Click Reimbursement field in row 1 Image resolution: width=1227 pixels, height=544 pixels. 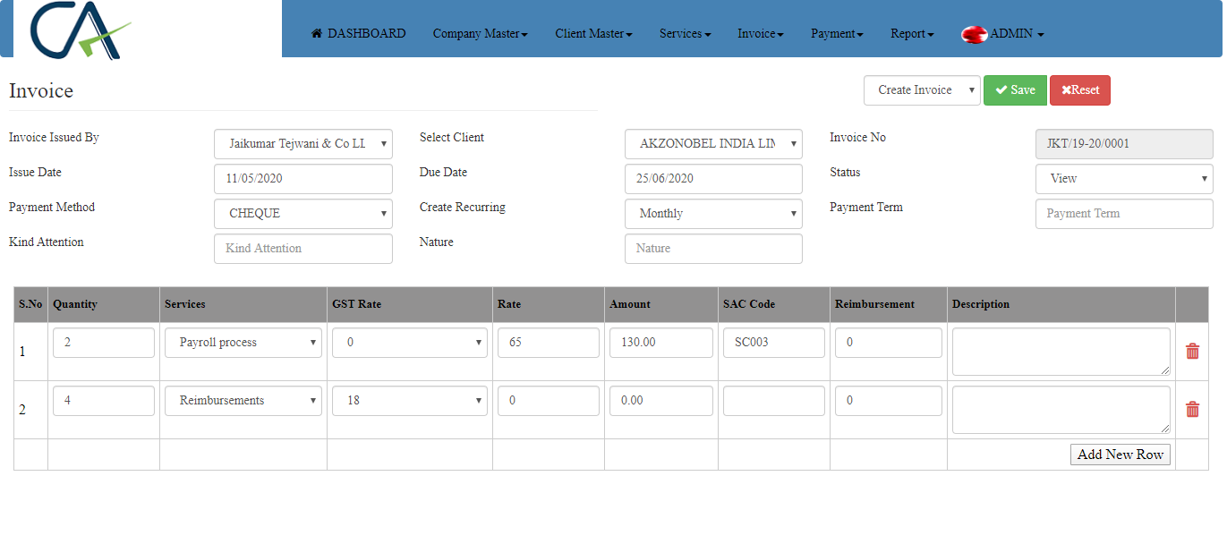click(x=889, y=343)
